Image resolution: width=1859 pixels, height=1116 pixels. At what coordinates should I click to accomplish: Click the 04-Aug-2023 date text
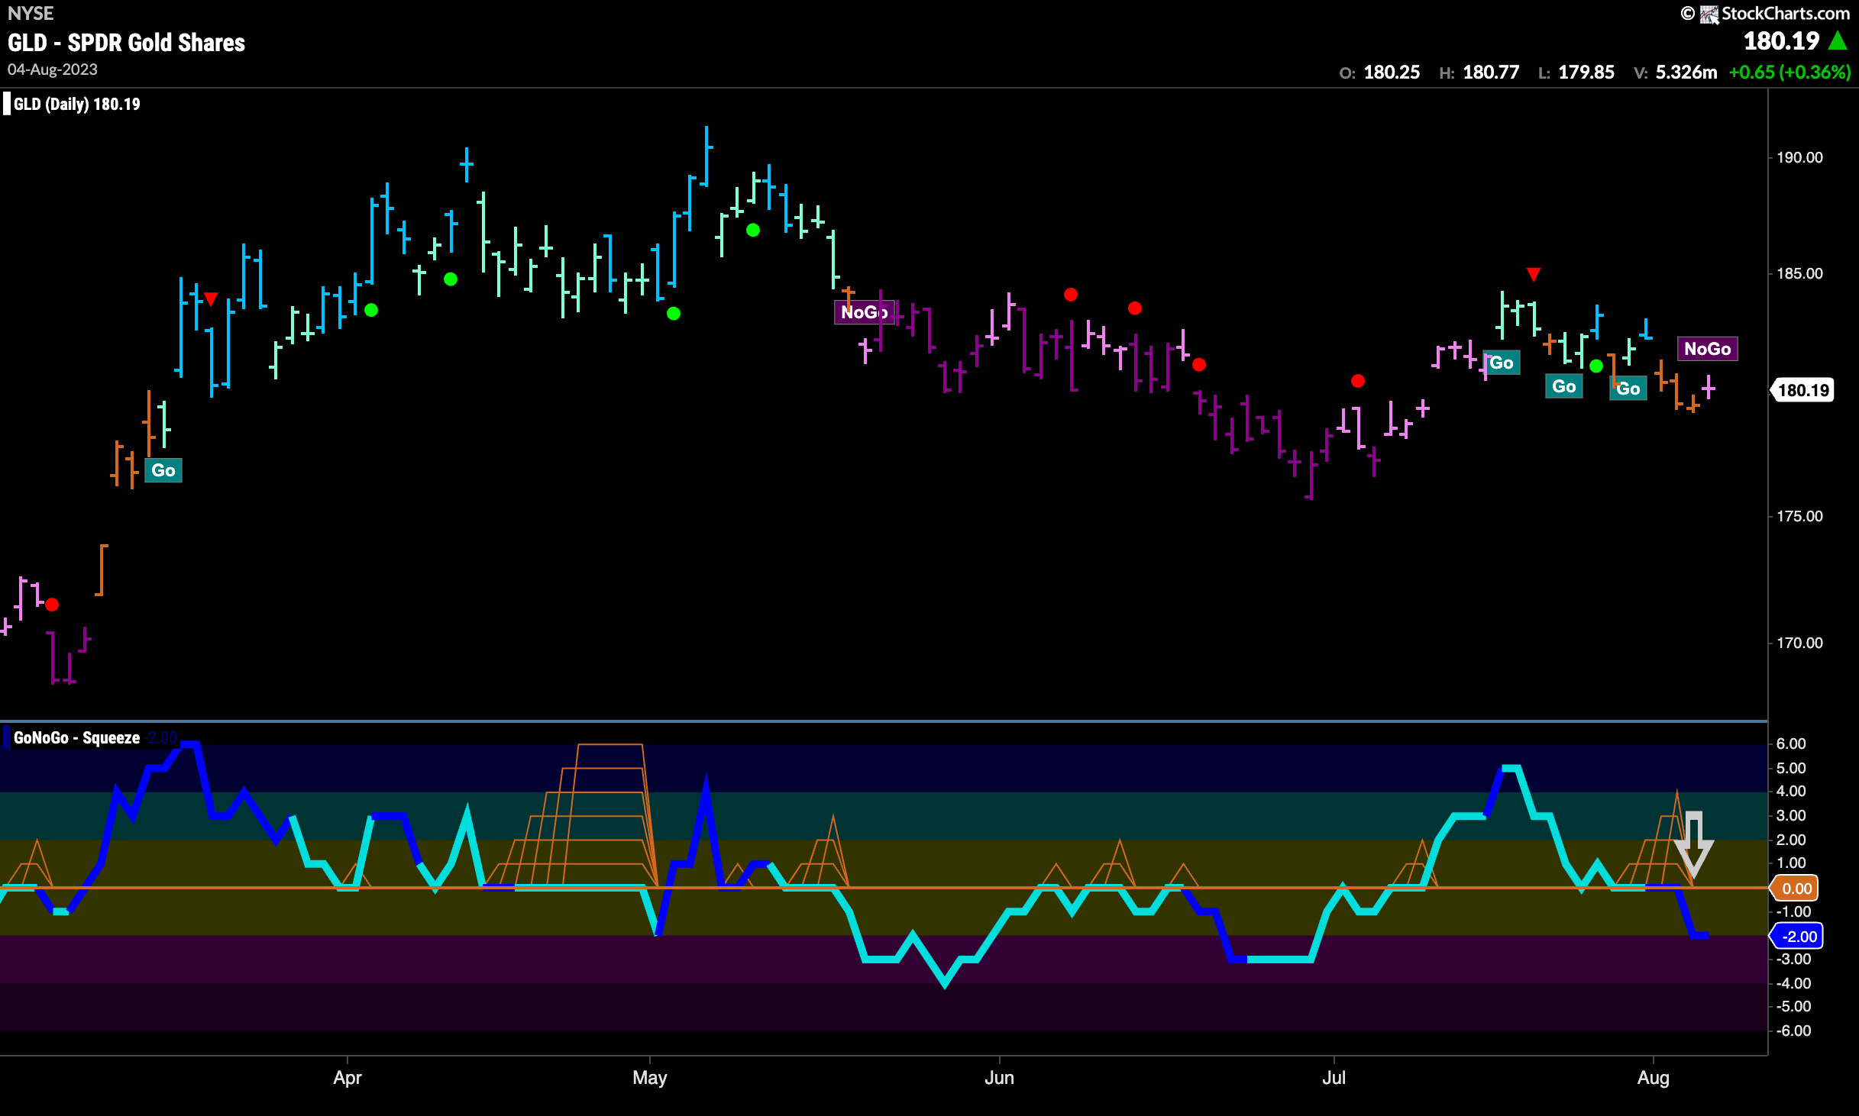coord(53,69)
